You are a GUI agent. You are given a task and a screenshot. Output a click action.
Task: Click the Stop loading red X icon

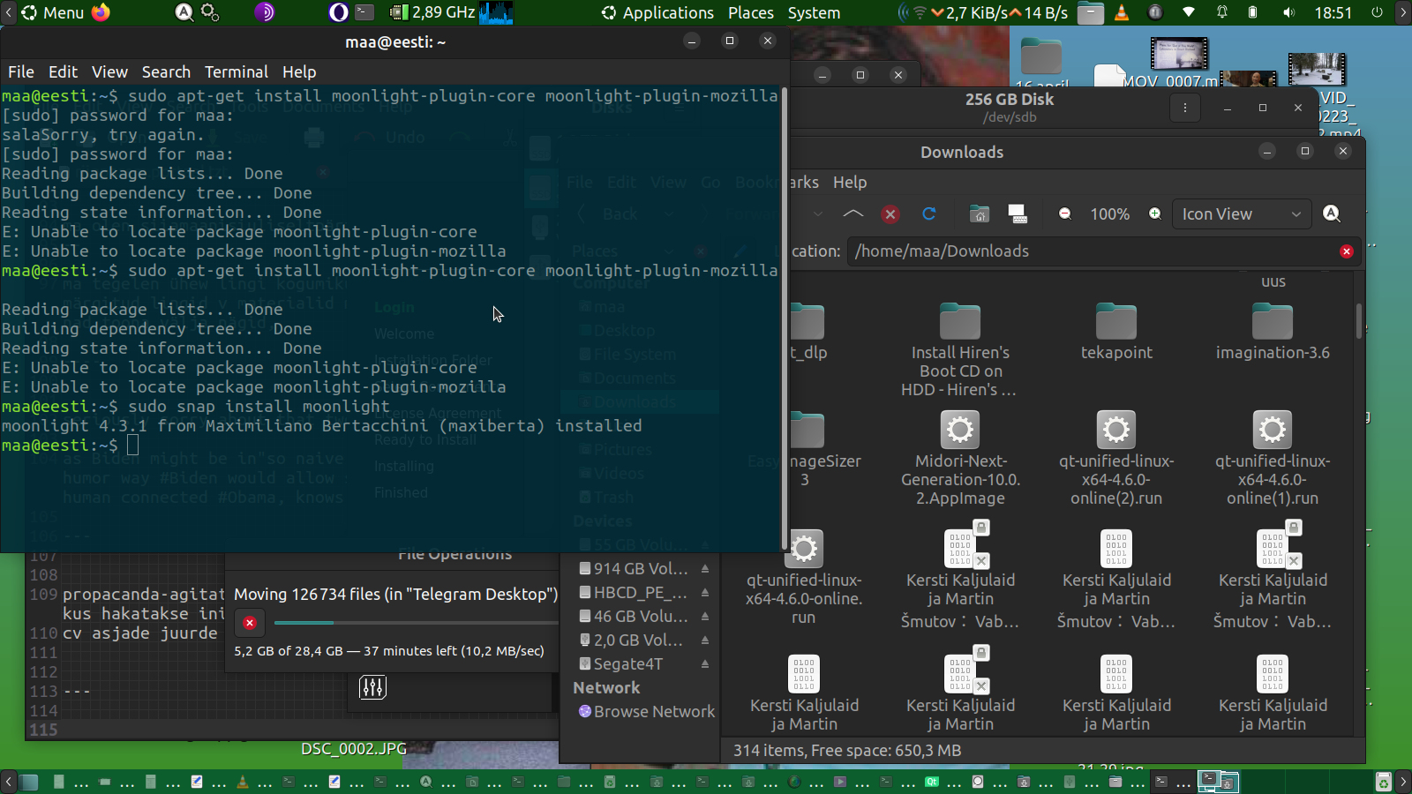(x=890, y=214)
